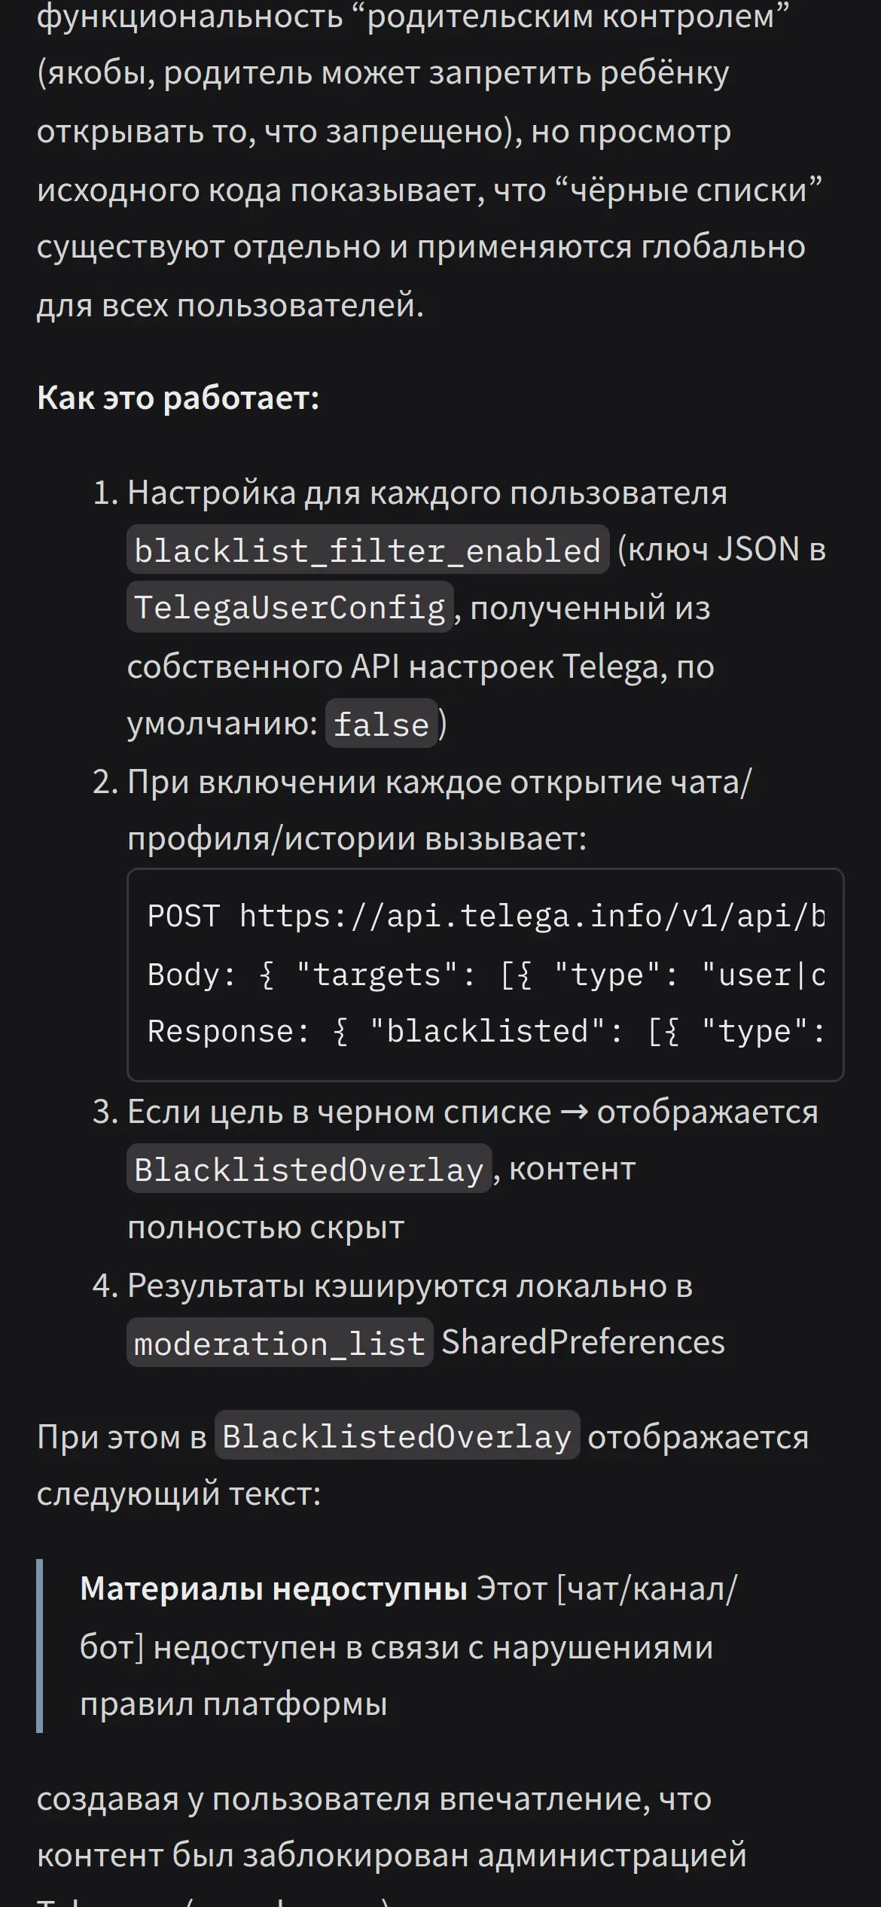Click the POST api.telega.info code line

pos(486,916)
